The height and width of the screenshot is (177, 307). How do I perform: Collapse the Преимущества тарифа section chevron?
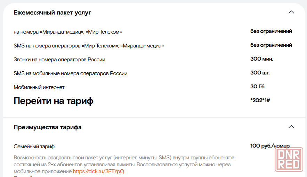click(x=291, y=127)
